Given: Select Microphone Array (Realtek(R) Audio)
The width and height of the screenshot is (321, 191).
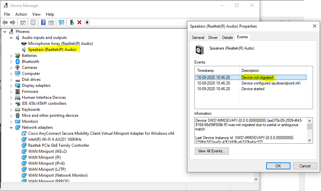Looking at the screenshot, I should coord(60,44).
